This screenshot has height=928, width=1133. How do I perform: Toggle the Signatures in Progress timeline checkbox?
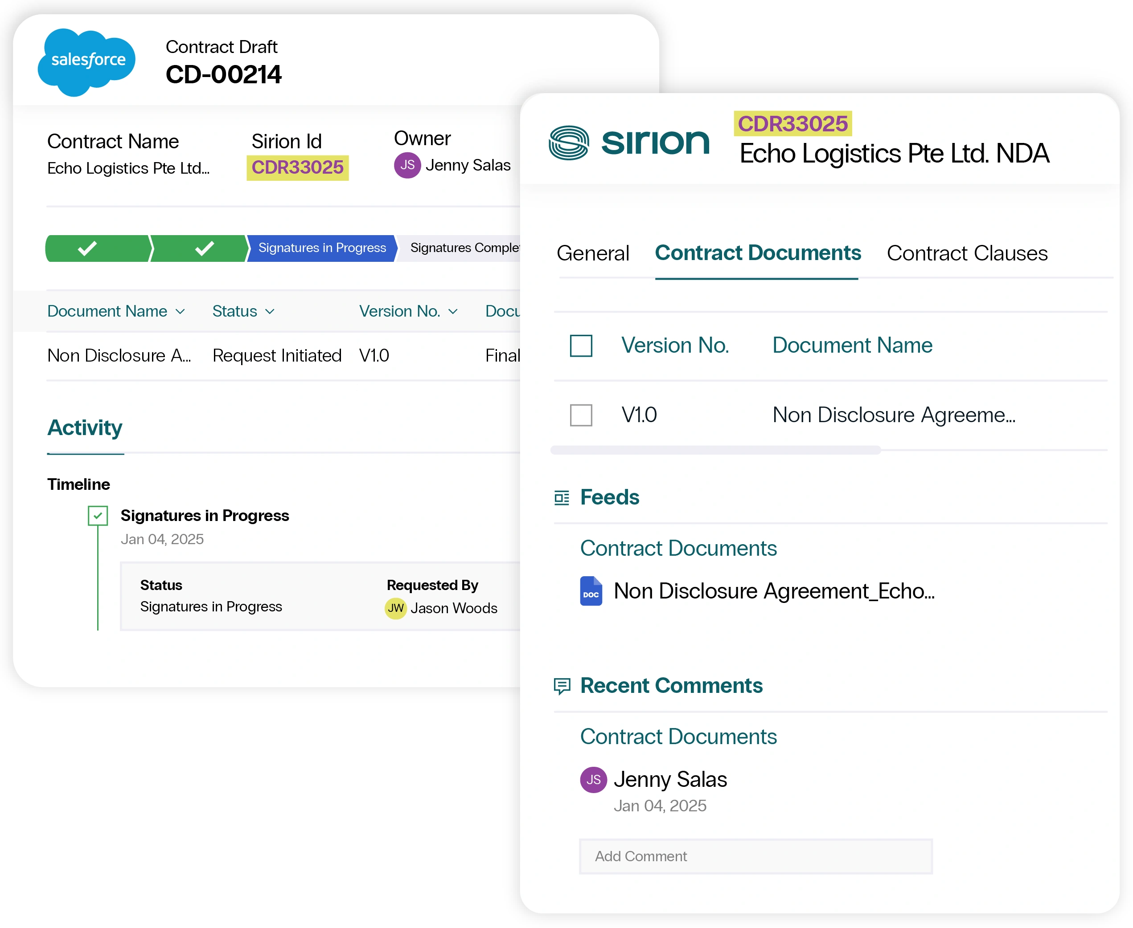(98, 516)
